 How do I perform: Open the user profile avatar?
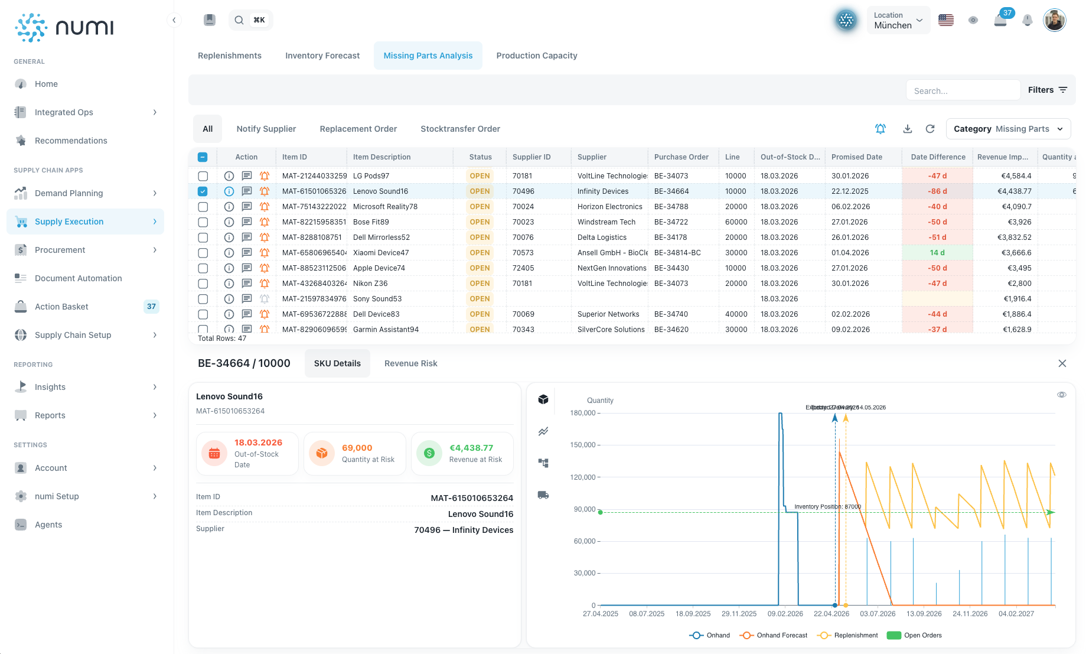click(1054, 20)
